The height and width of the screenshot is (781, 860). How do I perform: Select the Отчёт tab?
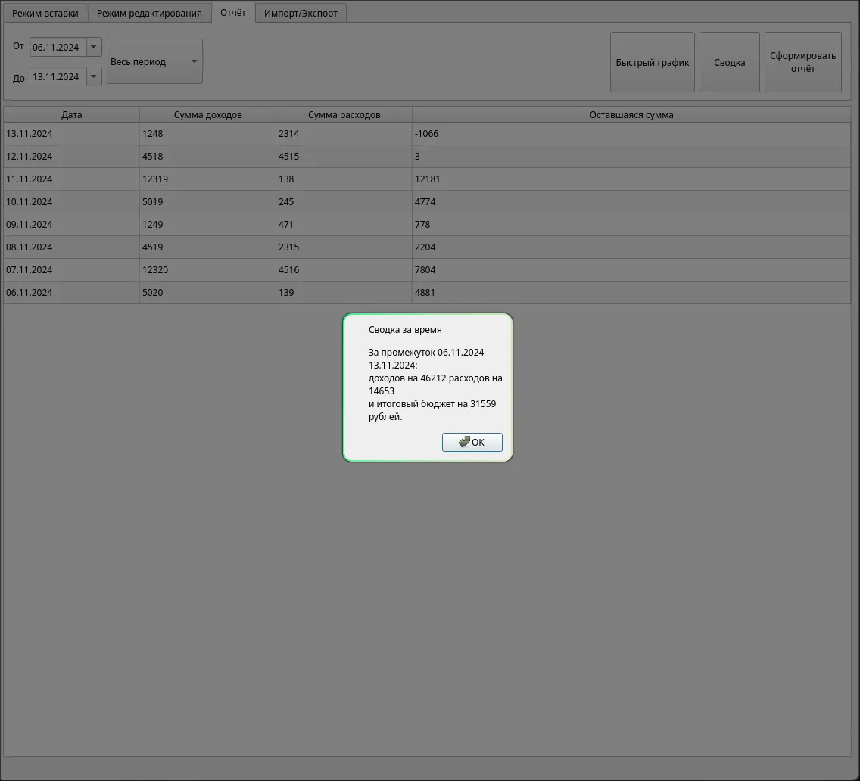click(x=233, y=13)
